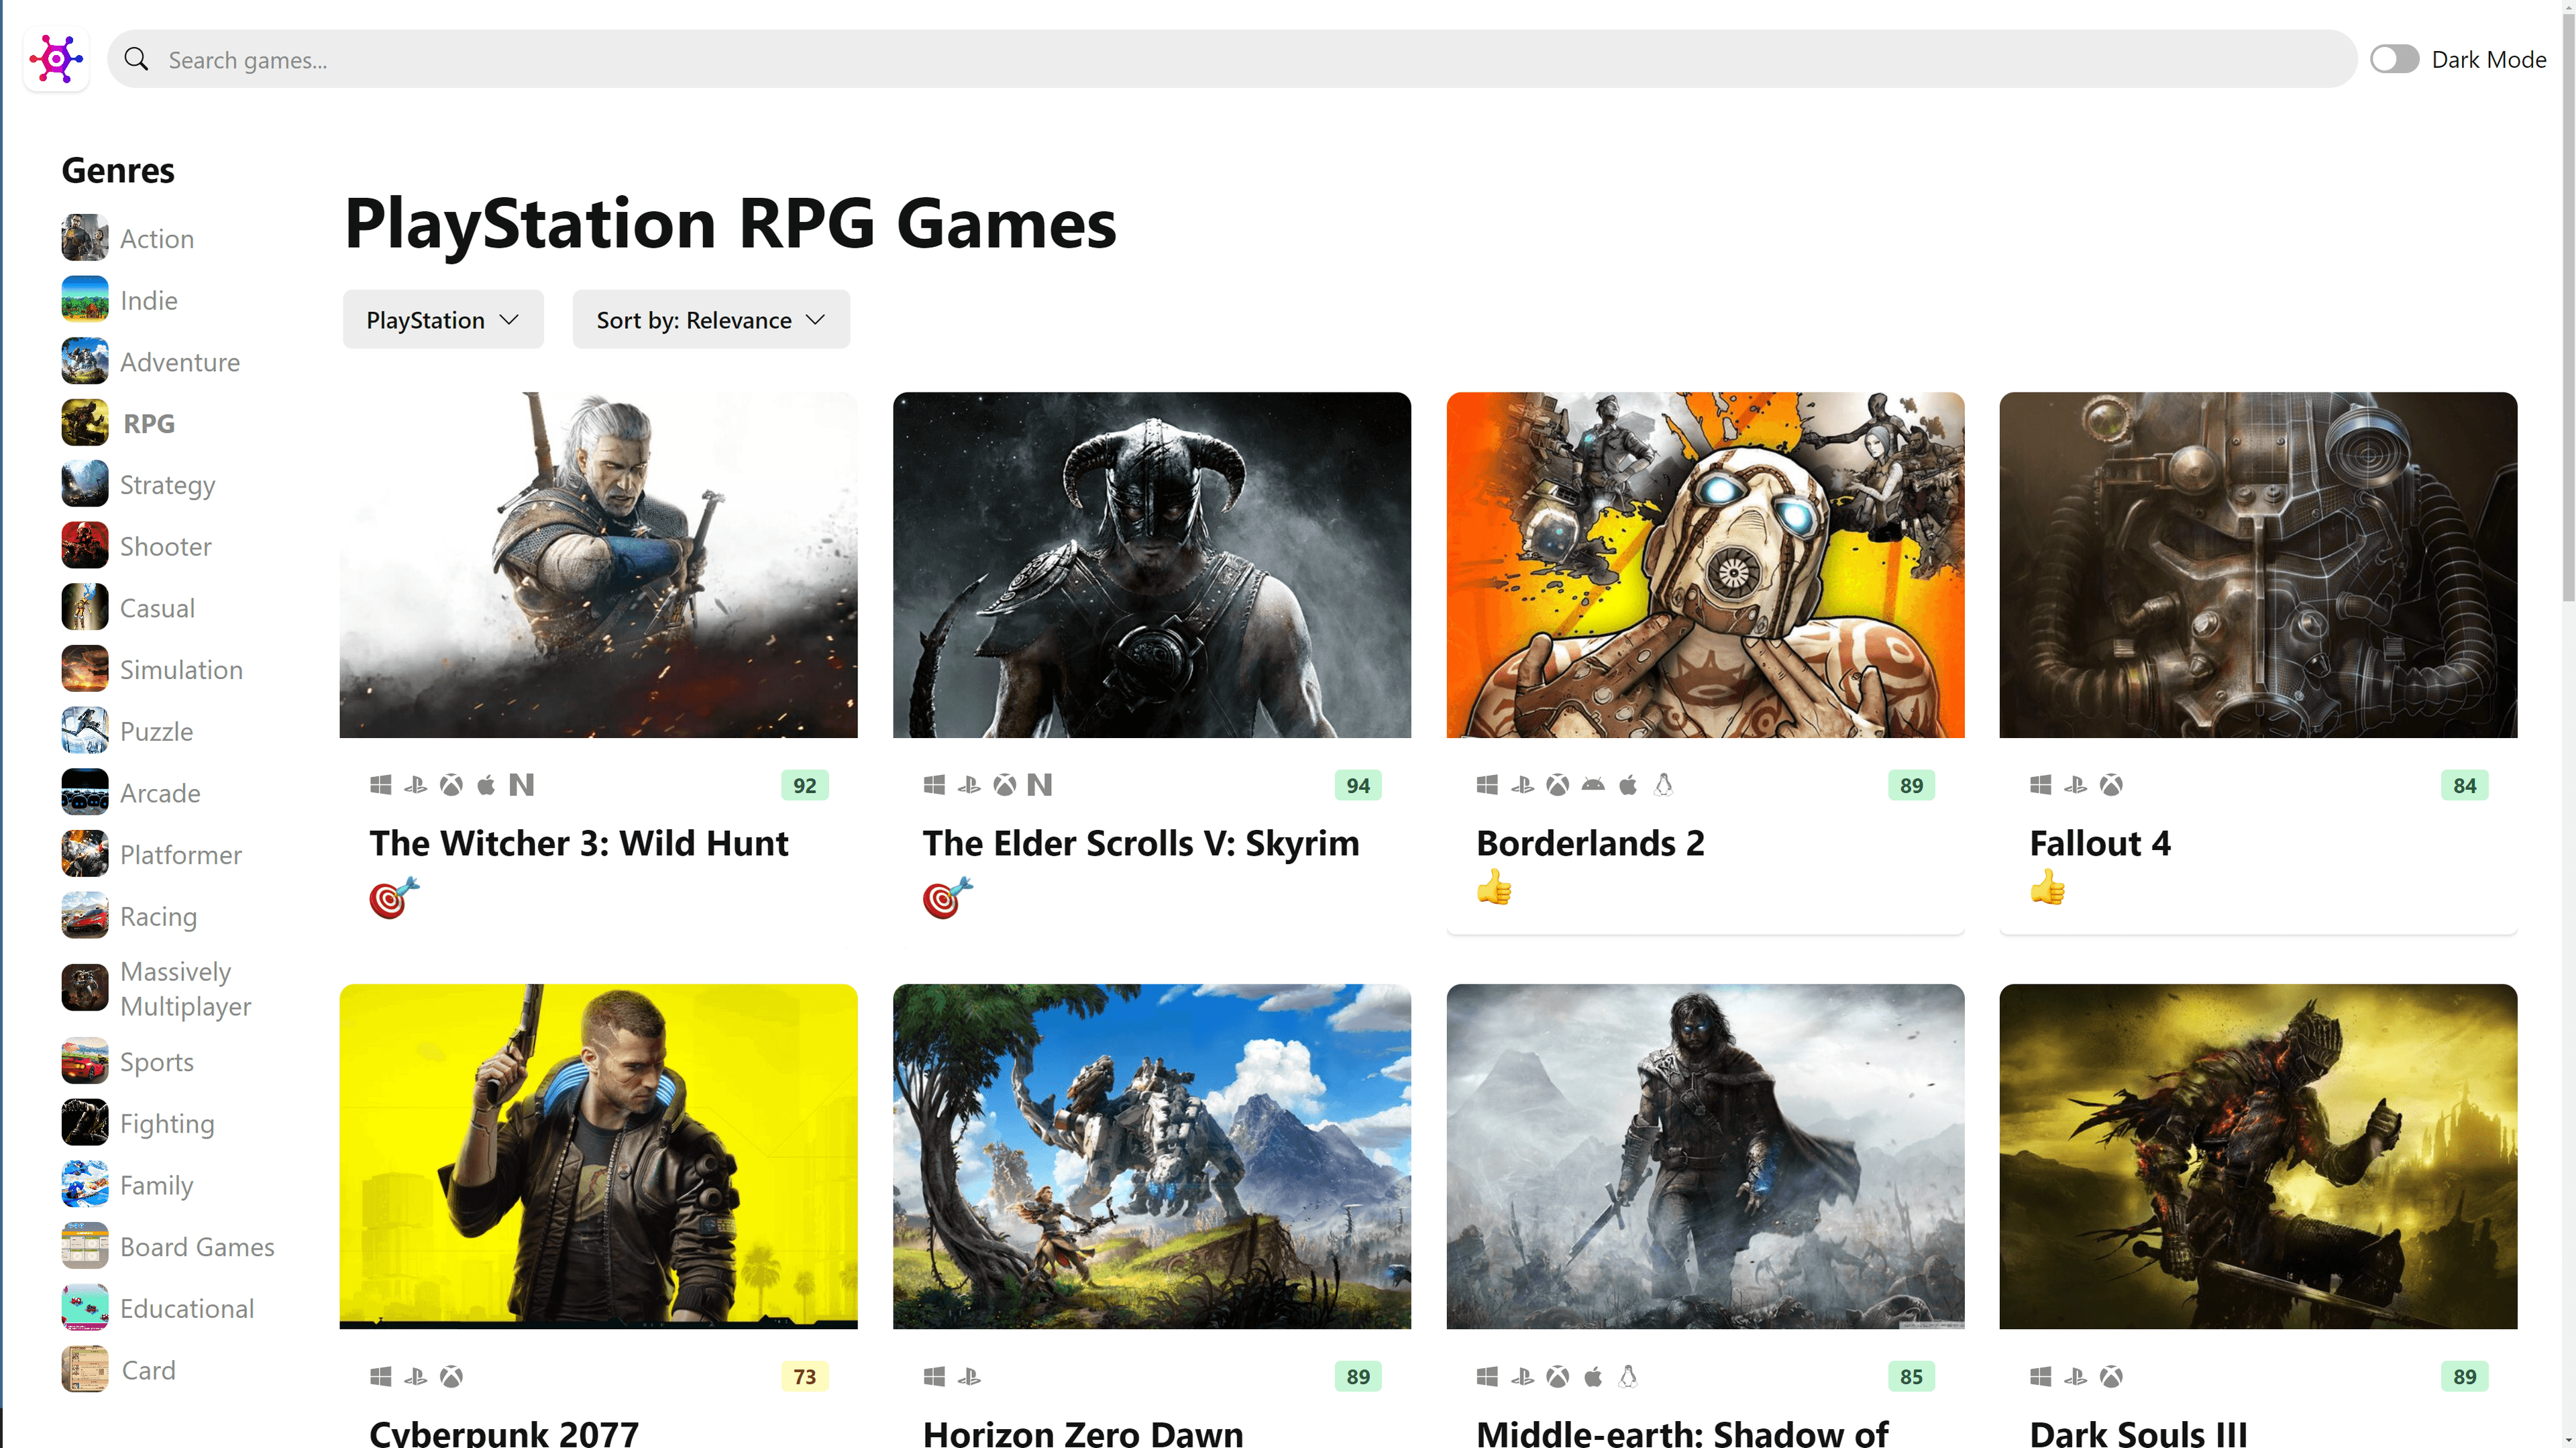This screenshot has width=2576, height=1448.
Task: Click the Cyberpunk 2077 score badge 73
Action: 804,1377
